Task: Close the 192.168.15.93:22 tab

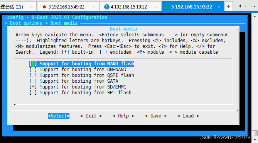Action: click(219, 7)
